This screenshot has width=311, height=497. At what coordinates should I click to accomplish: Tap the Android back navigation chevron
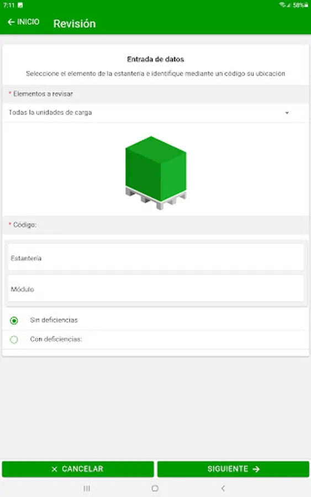tap(223, 489)
